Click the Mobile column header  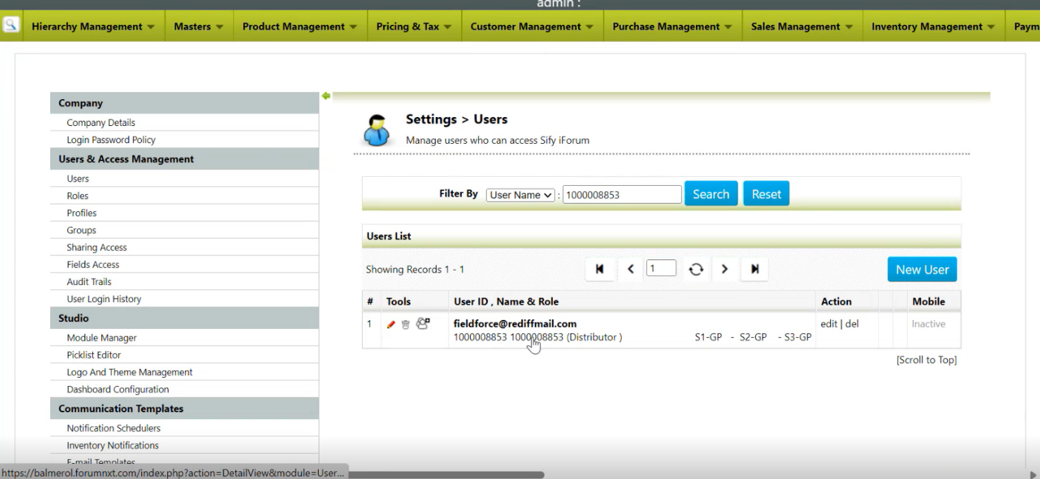(928, 301)
